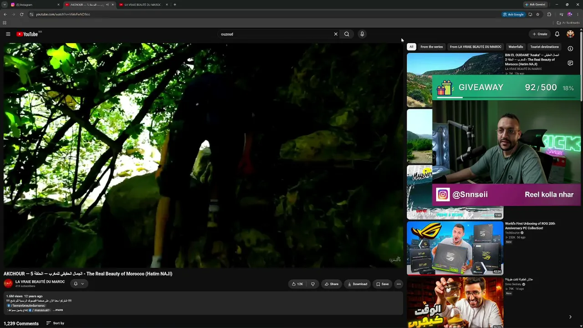Screen dimensions: 583x328
Task: Open the All Bookmarks folder
Action: [568, 23]
